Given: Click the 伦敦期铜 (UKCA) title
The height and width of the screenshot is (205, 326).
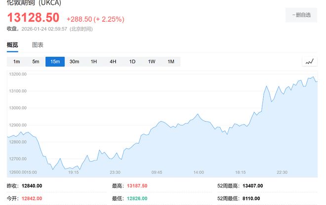Looking at the screenshot, I should pyautogui.click(x=34, y=2).
